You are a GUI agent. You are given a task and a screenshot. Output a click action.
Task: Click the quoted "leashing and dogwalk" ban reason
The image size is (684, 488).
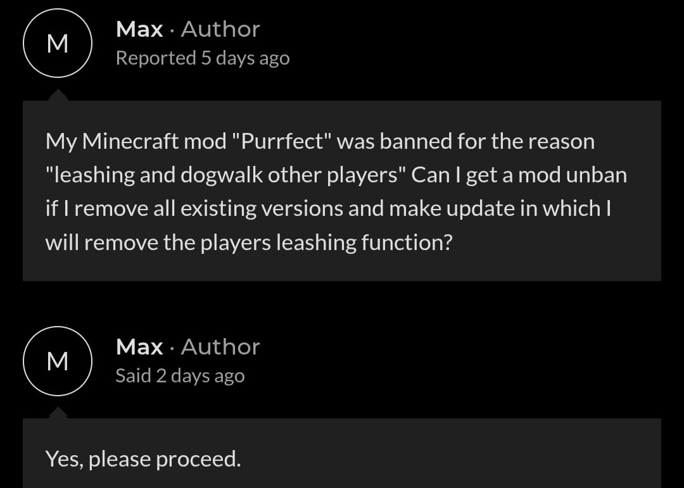pos(158,175)
